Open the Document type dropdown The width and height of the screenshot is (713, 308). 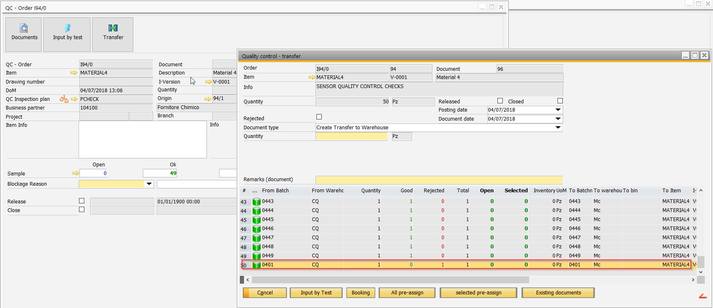(558, 128)
